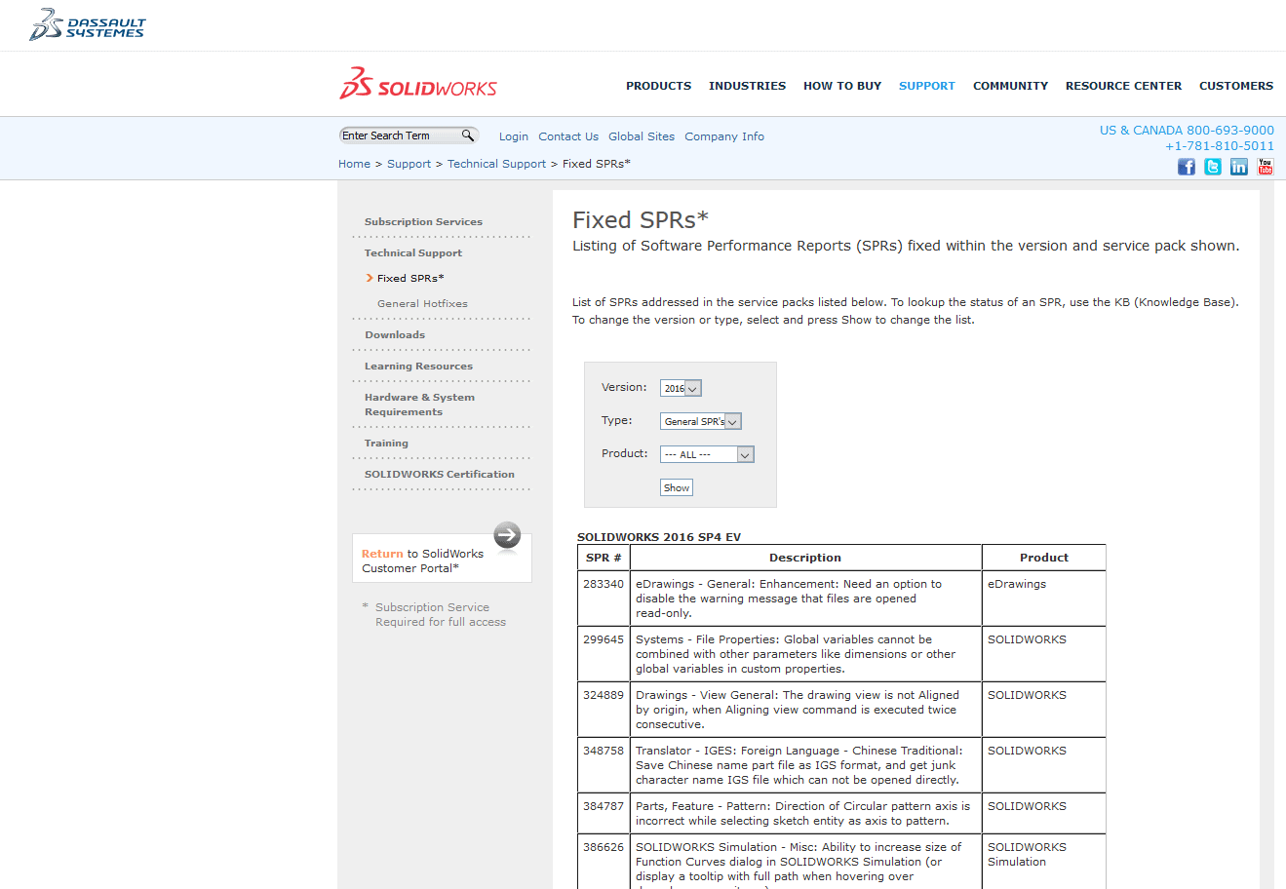1286x889 pixels.
Task: Open Hardware & System Requirements in sidebar
Action: (419, 405)
